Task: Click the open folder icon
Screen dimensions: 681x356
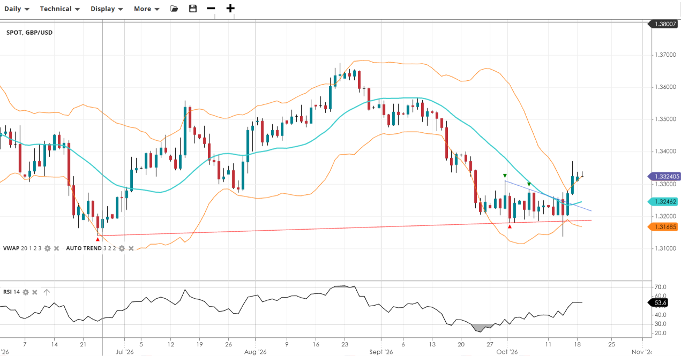Action: click(x=174, y=9)
